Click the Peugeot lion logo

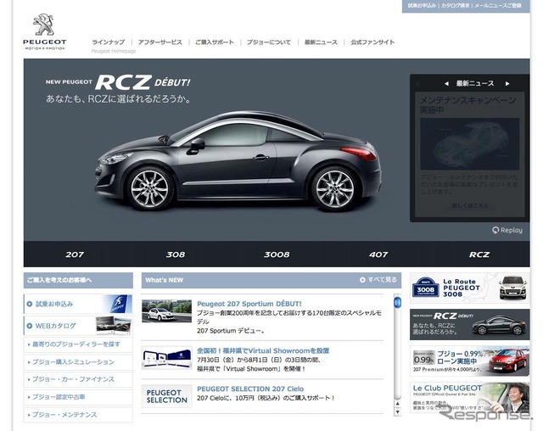pyautogui.click(x=44, y=32)
